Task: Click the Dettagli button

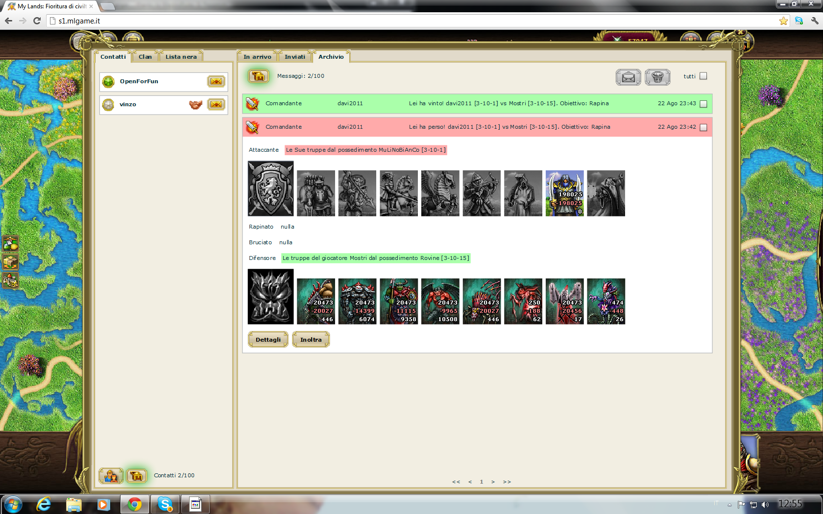Action: [x=268, y=340]
